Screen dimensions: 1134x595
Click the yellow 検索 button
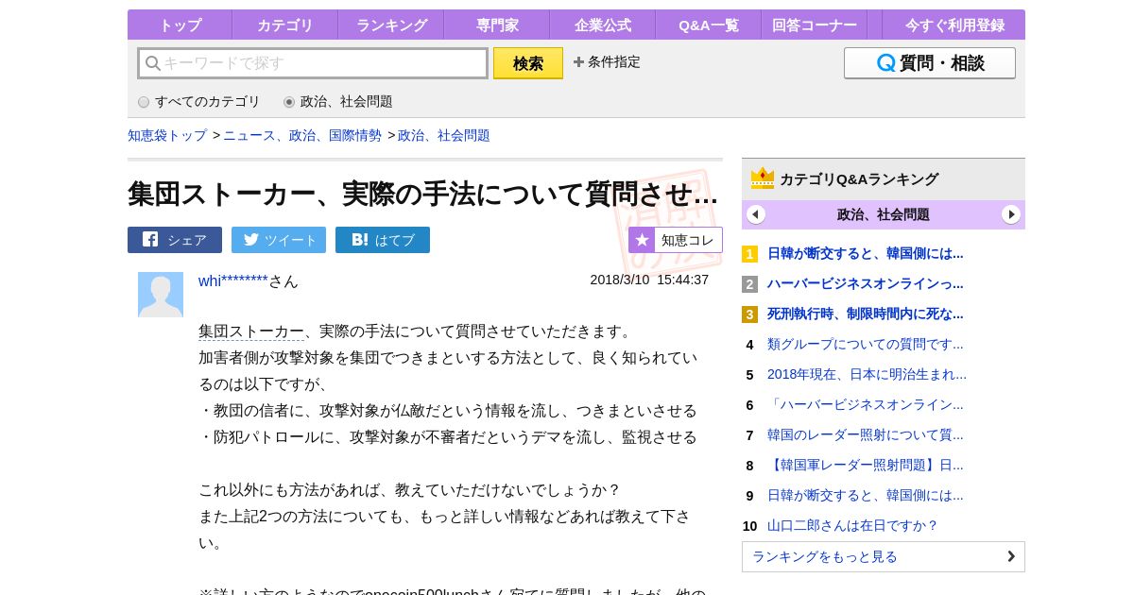tap(528, 63)
